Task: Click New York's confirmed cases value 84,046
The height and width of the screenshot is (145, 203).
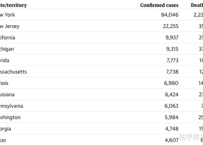Action: tap(170, 15)
